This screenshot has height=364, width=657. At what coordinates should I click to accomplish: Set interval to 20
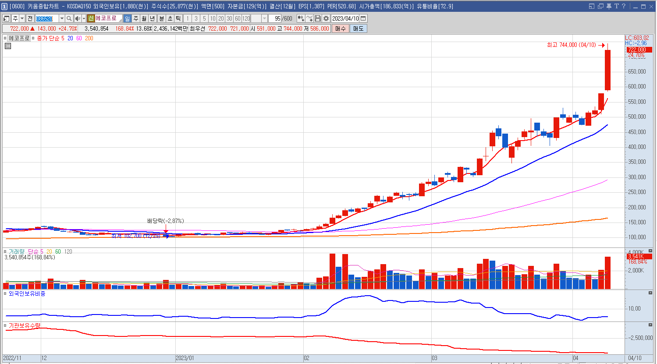[221, 18]
